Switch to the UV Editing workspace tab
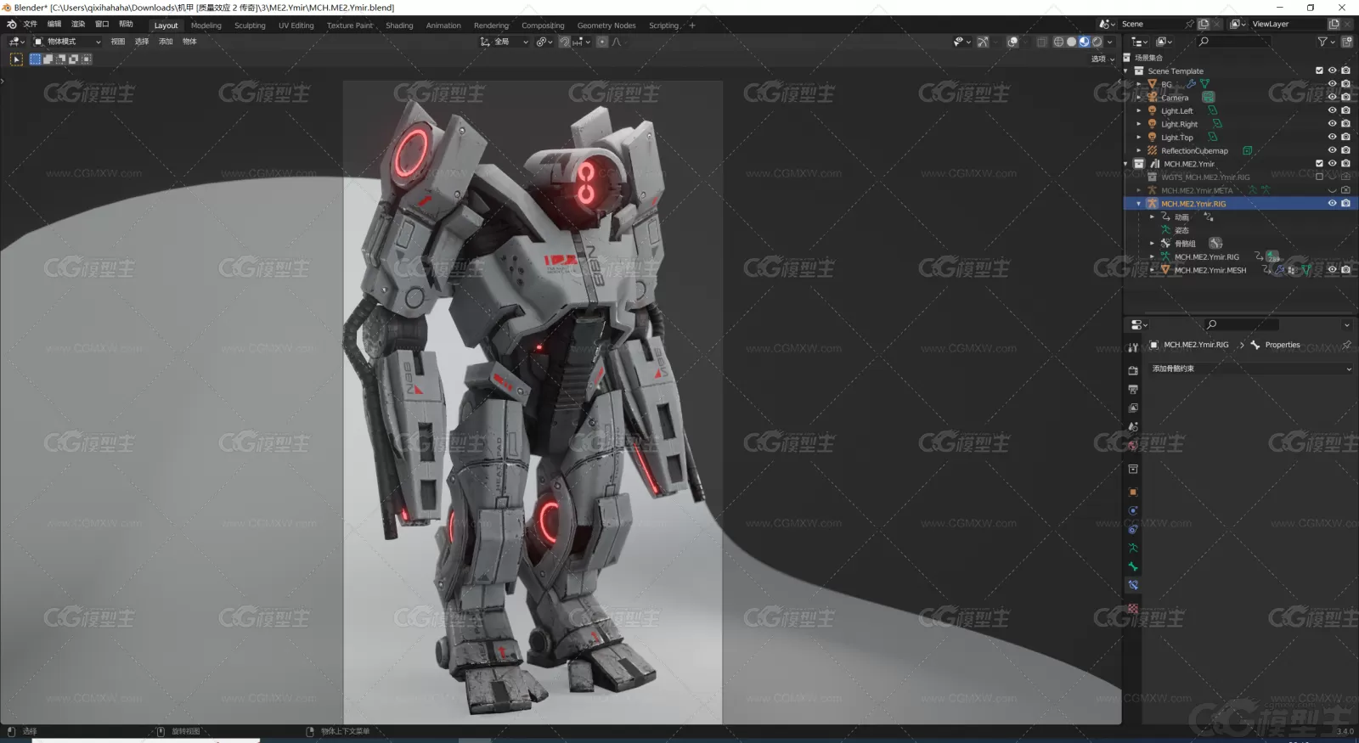 pos(296,25)
